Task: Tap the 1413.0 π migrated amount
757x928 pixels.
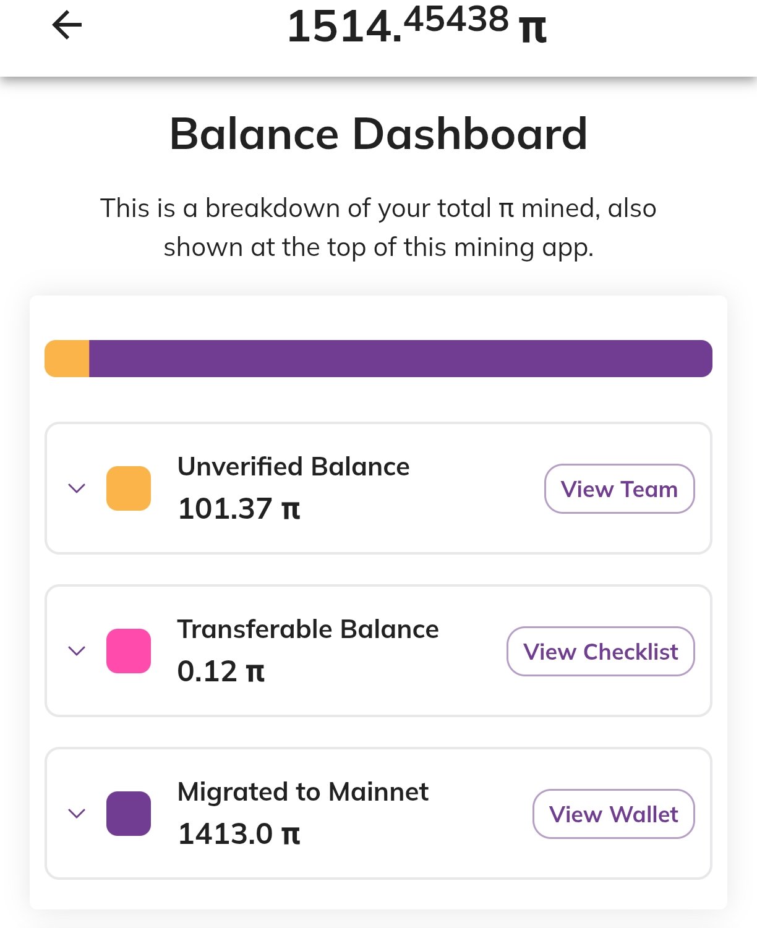Action: pyautogui.click(x=239, y=834)
